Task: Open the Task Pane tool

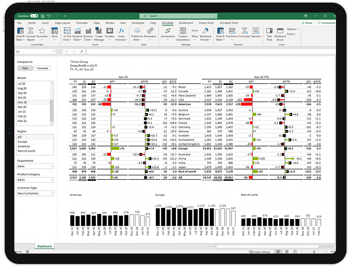Action: 269,34
